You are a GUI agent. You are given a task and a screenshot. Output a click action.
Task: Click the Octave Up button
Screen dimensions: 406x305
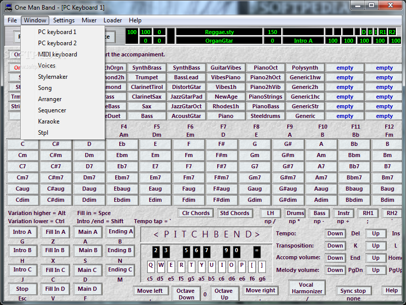(224, 294)
